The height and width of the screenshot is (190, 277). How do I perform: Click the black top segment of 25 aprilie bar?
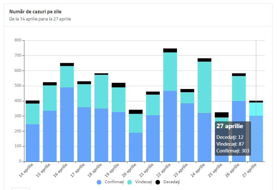(222, 115)
